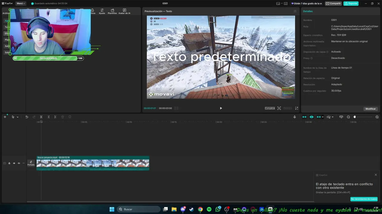The width and height of the screenshot is (382, 214).
Task: Lock the main video track
Action: point(9,163)
